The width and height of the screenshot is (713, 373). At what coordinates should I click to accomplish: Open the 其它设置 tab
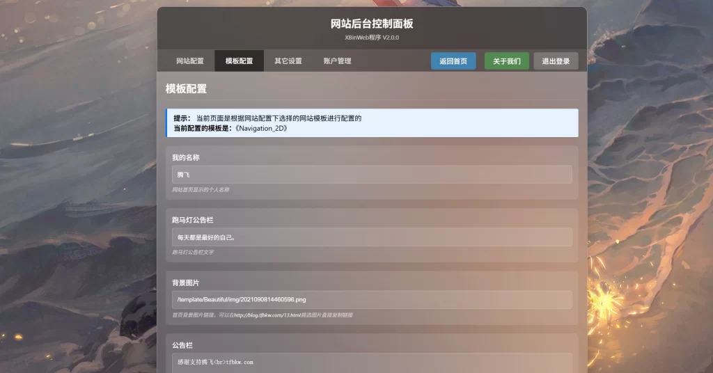288,61
